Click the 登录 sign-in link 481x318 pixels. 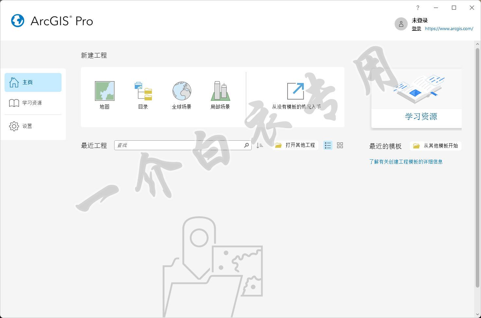tap(416, 29)
